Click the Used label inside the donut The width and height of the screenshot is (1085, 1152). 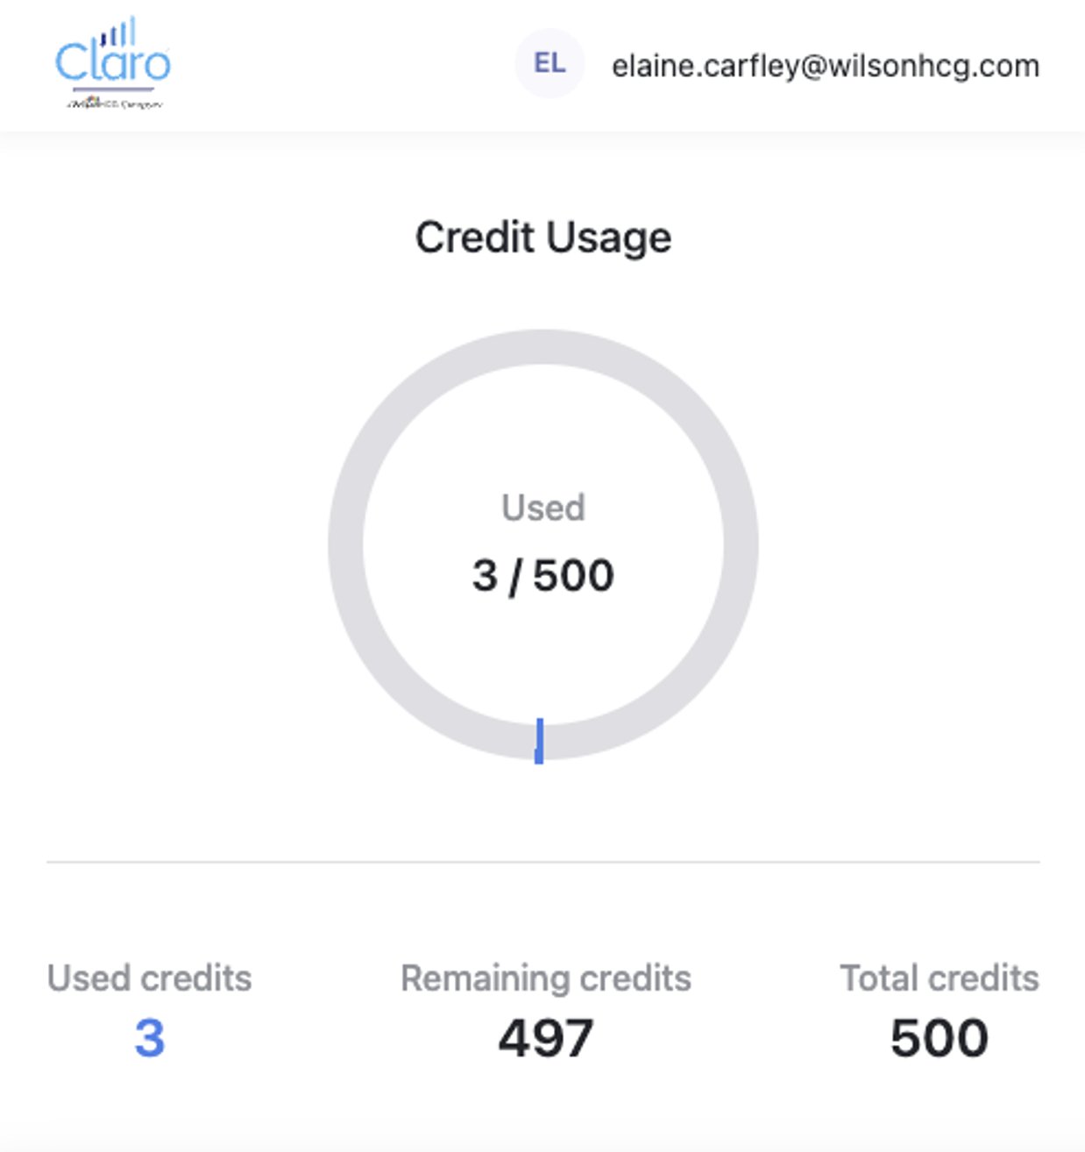543,508
